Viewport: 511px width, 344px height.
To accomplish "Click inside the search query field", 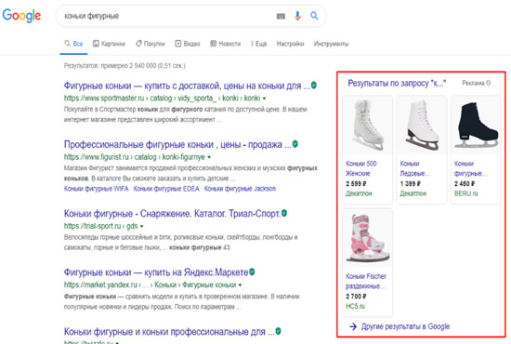I will click(166, 16).
